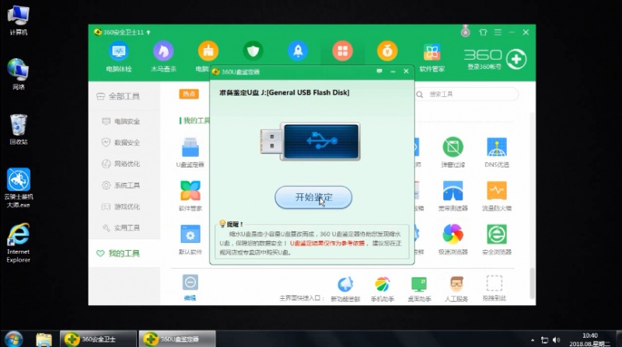Click the 开始鉴定 button in U盘鉴定器 dialog

click(313, 197)
